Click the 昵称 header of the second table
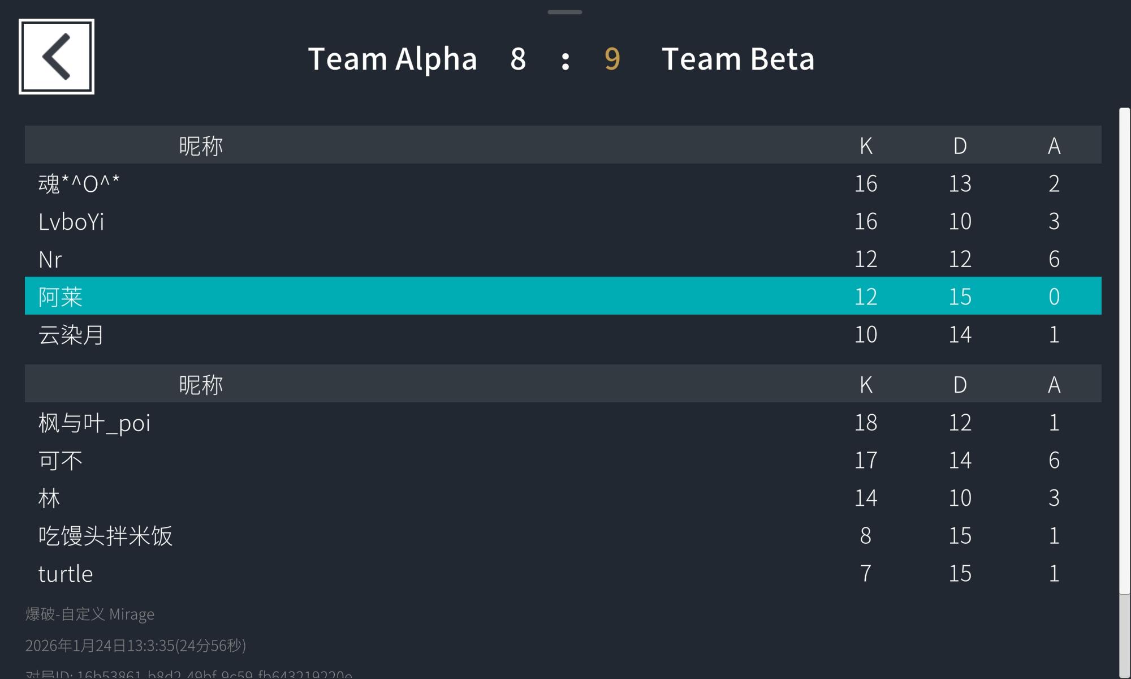Screen dimensions: 1131x679 pyautogui.click(x=201, y=385)
